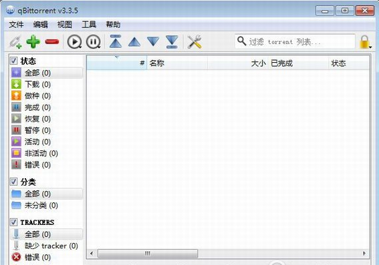Delete the selected torrent with the red minus
This screenshot has height=265, width=379.
click(52, 42)
